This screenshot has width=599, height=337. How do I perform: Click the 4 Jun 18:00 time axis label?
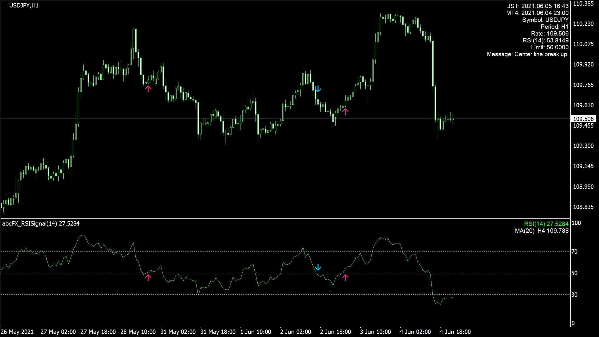coord(455,332)
